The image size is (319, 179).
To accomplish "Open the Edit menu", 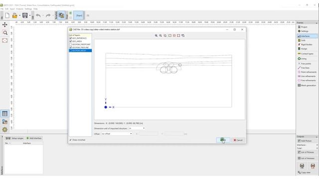I will [x=6, y=9].
